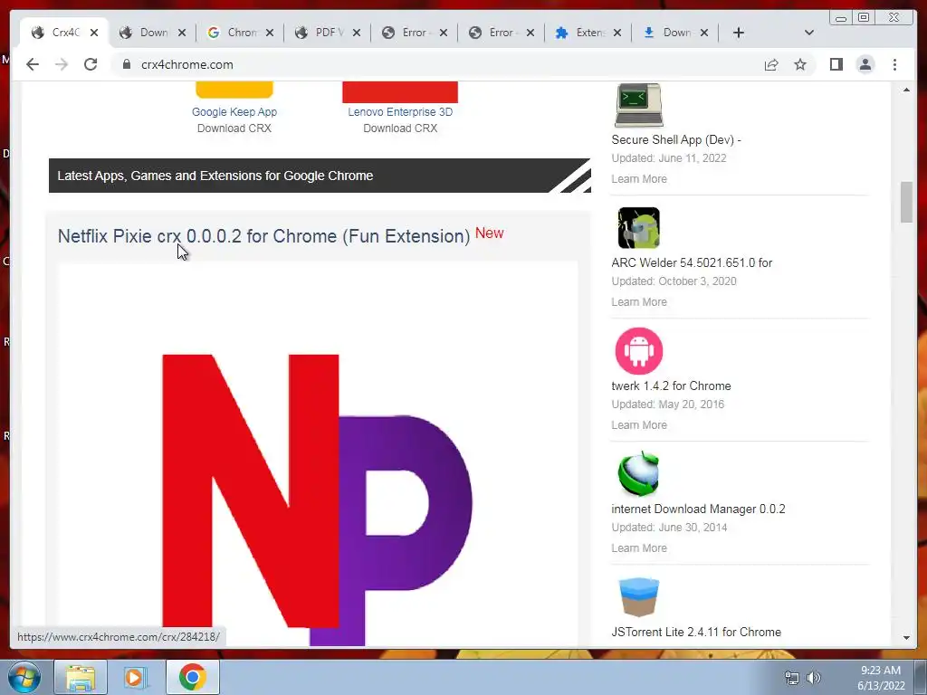Viewport: 927px width, 695px height.
Task: Click Learn More under ARC Welder
Action: click(639, 302)
